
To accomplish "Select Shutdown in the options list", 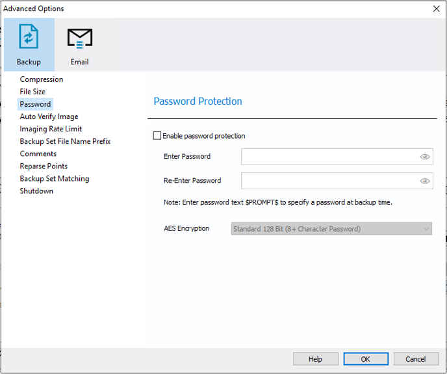I will 36,191.
